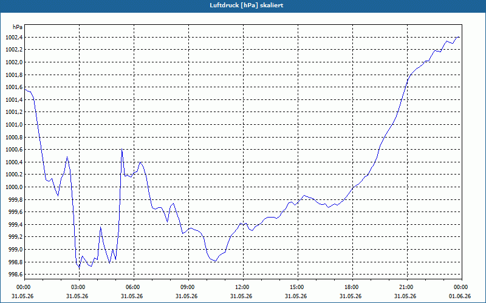Click the 998,8 axis value
486x303 pixels.
point(15,262)
